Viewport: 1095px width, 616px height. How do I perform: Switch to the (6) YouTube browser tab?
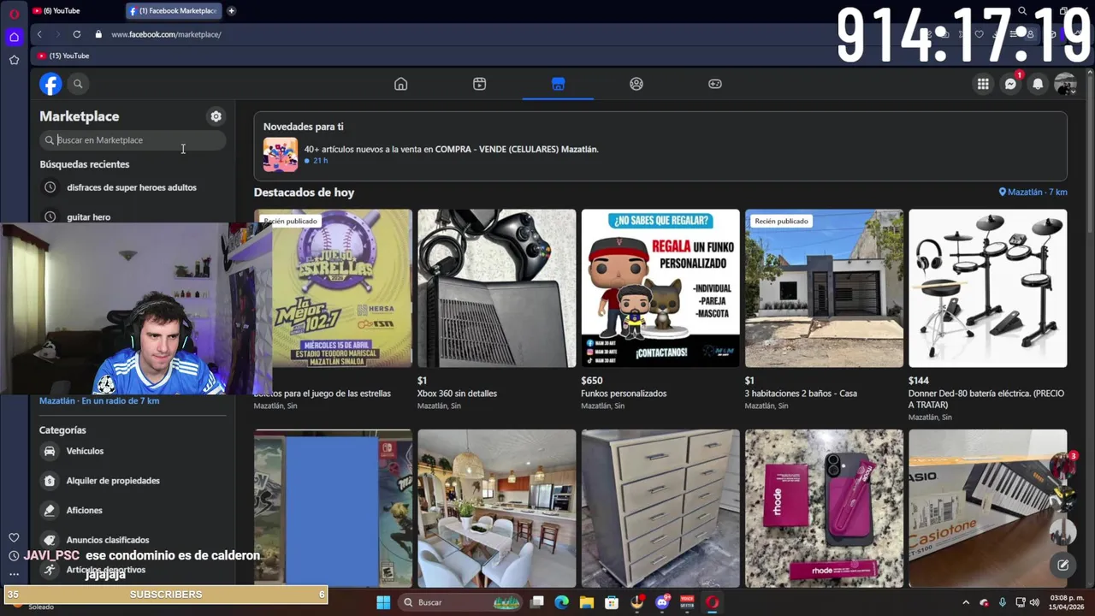(62, 11)
